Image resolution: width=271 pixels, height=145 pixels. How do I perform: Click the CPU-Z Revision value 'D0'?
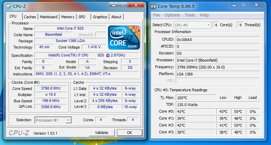tap(130, 68)
